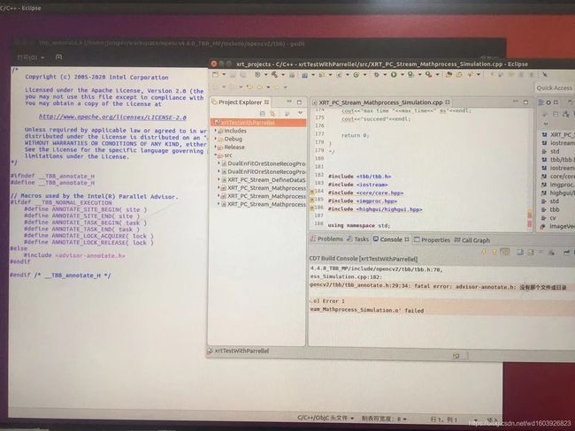Click 'CDT Build Console [xrtTestWithParrellel]' label
The width and height of the screenshot is (575, 431).
[364, 259]
